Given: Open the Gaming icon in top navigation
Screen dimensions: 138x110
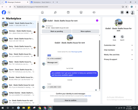Looking at the screenshot, I should (x=94, y=12).
